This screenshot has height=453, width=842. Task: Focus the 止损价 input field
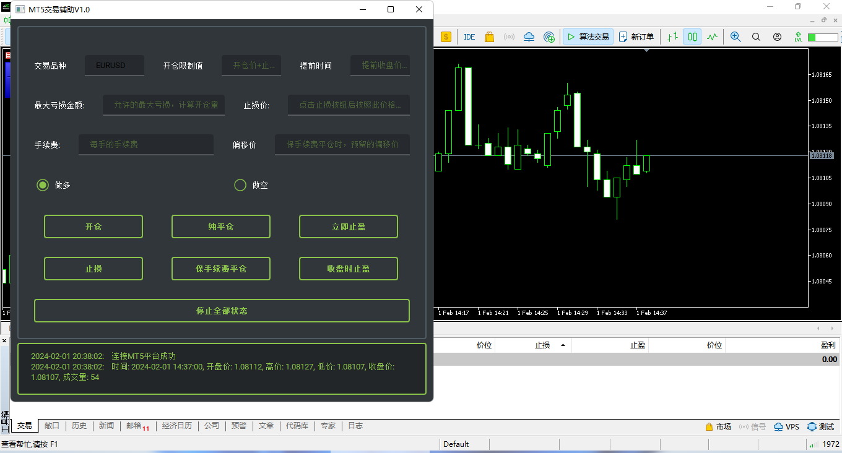pyautogui.click(x=349, y=105)
